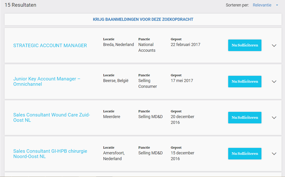
Task: Click the 'Breda, Nederland' location text
Action: pyautogui.click(x=119, y=44)
